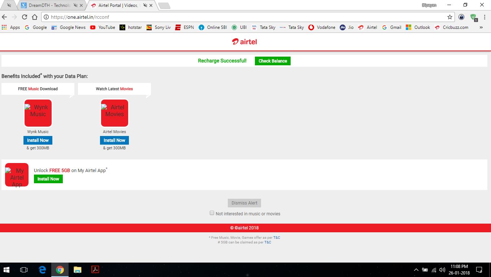Open the ESPN bookmark
The image size is (491, 277).
click(185, 27)
